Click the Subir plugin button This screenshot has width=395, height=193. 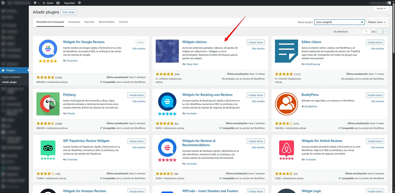click(x=69, y=12)
